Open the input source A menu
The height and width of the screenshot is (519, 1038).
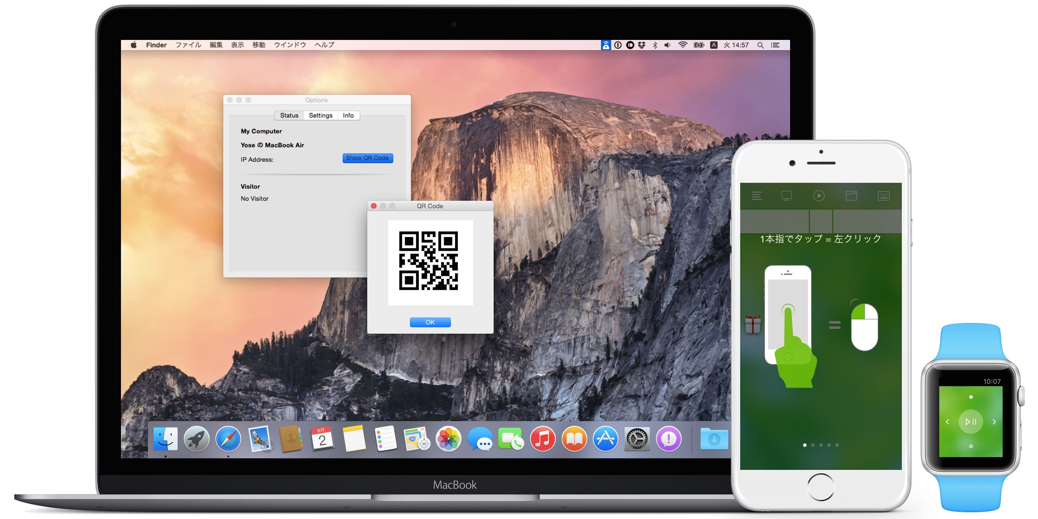(714, 45)
